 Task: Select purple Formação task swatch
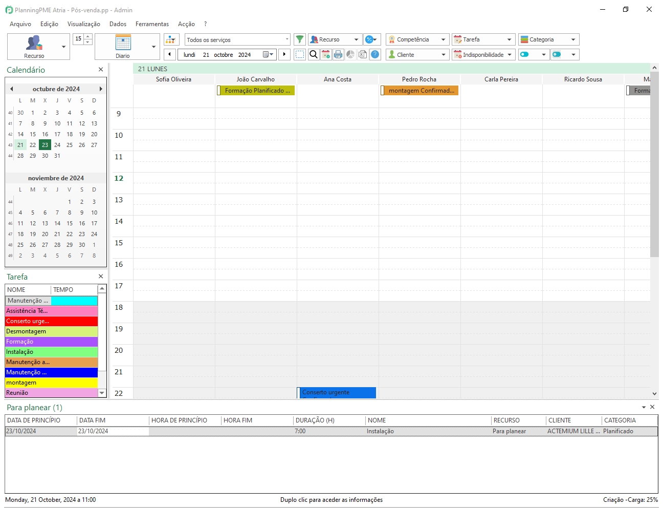point(51,342)
